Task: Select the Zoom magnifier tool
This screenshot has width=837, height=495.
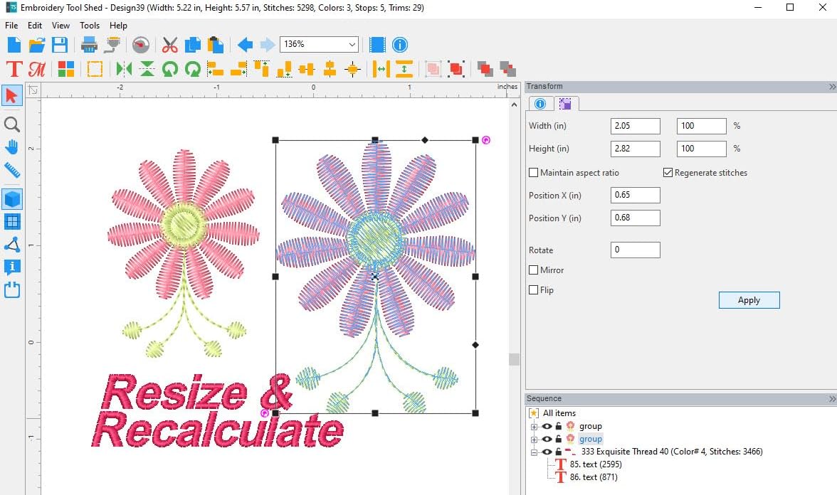Action: point(12,124)
